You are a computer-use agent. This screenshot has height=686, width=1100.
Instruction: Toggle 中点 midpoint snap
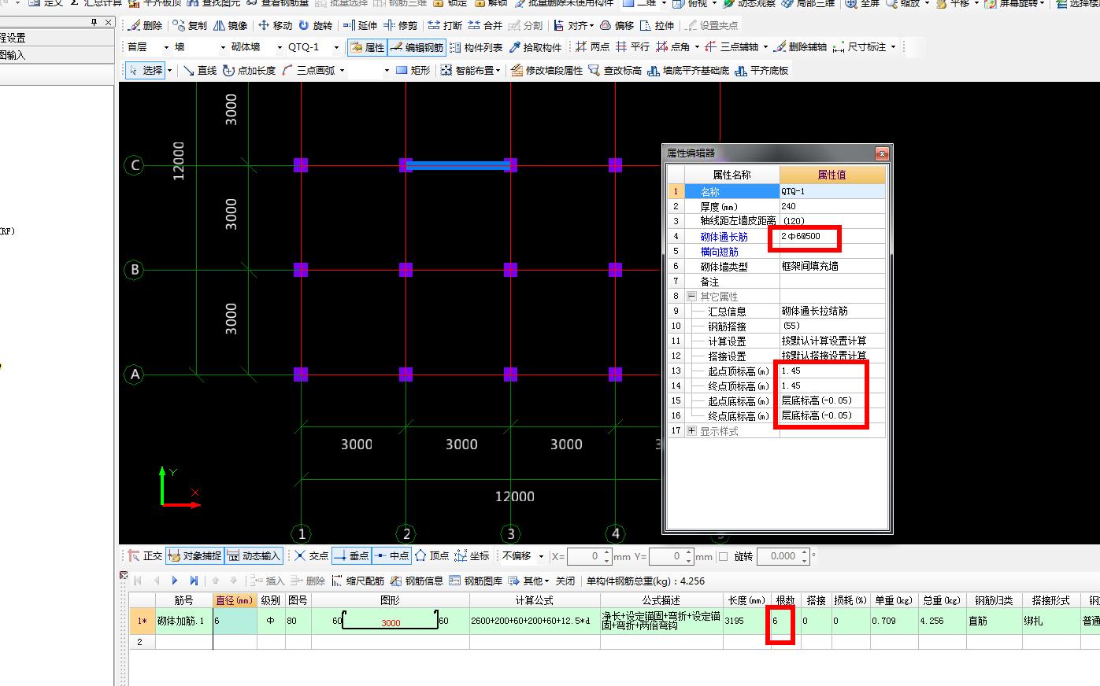click(x=391, y=555)
